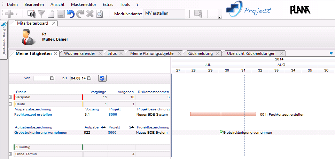This screenshot has height=159, width=335.
Task: Click task number 522 cell
Action: pyautogui.click(x=87, y=133)
